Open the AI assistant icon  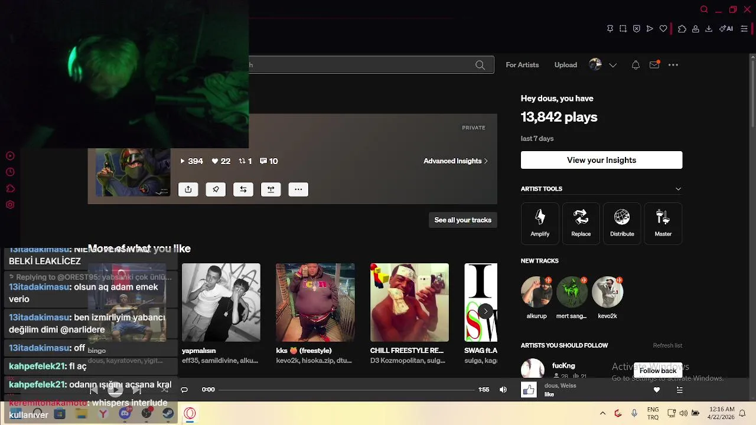tap(726, 28)
